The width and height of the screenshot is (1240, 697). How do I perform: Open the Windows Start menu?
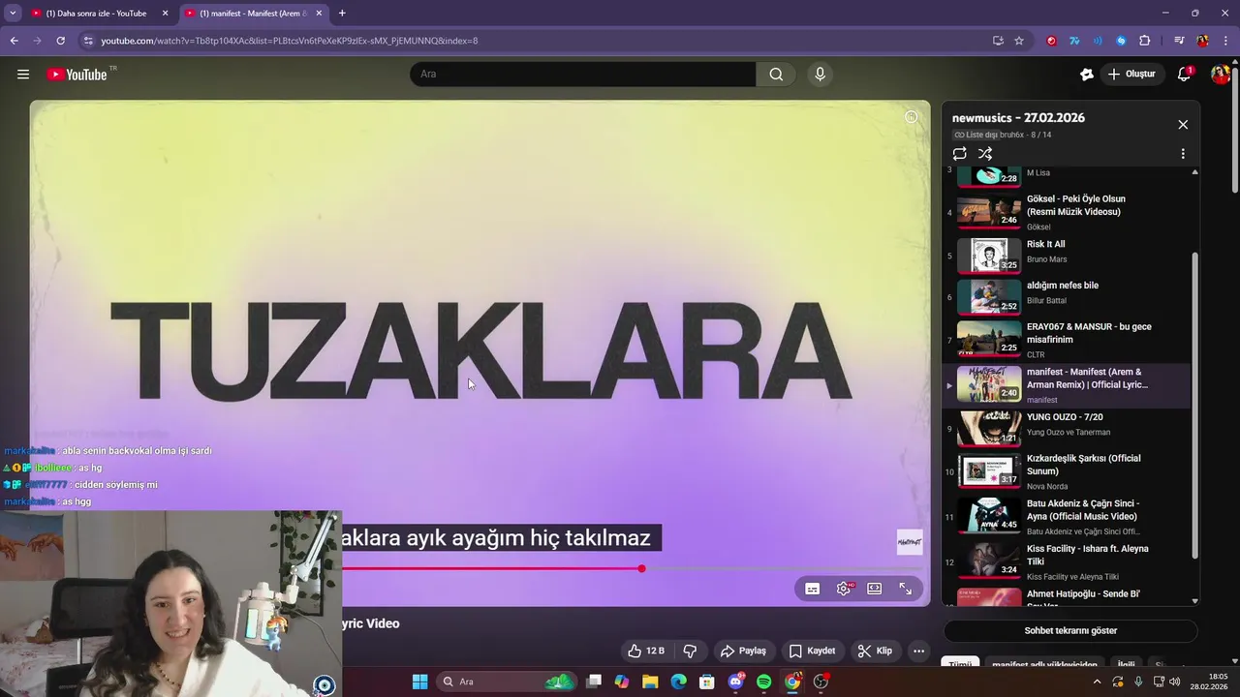click(419, 682)
